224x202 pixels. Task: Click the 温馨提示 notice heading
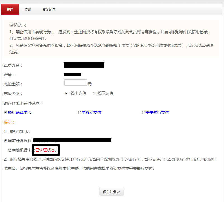click(x=18, y=25)
